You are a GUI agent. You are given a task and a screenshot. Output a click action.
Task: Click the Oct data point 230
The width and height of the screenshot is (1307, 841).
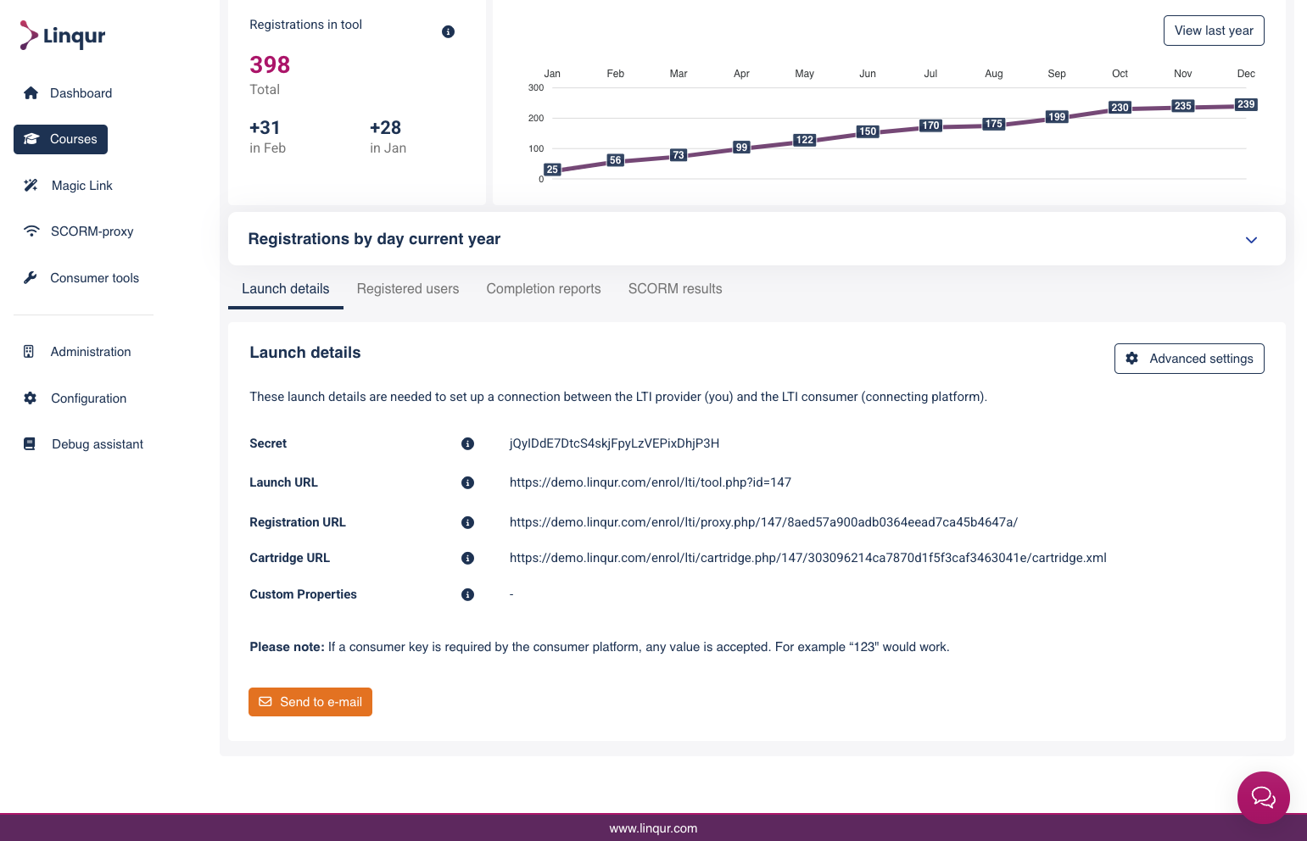pos(1120,108)
